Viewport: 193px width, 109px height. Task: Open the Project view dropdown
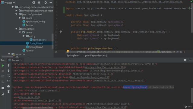point(14,3)
